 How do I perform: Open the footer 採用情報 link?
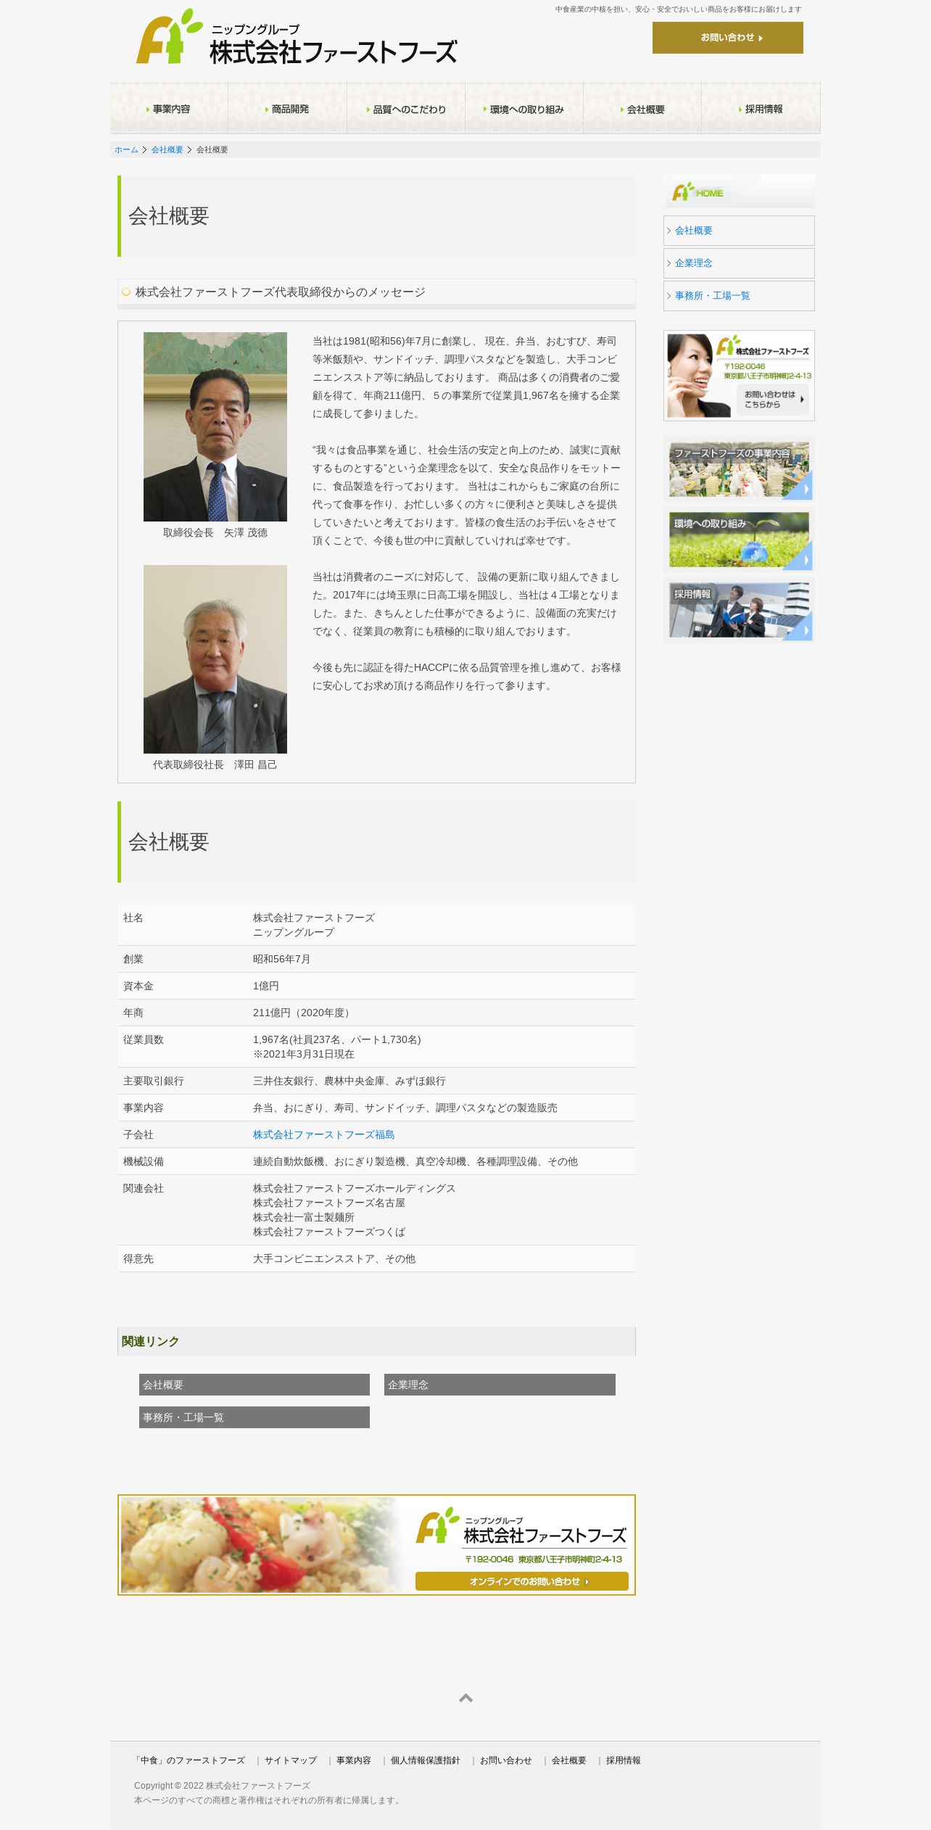tap(624, 1760)
